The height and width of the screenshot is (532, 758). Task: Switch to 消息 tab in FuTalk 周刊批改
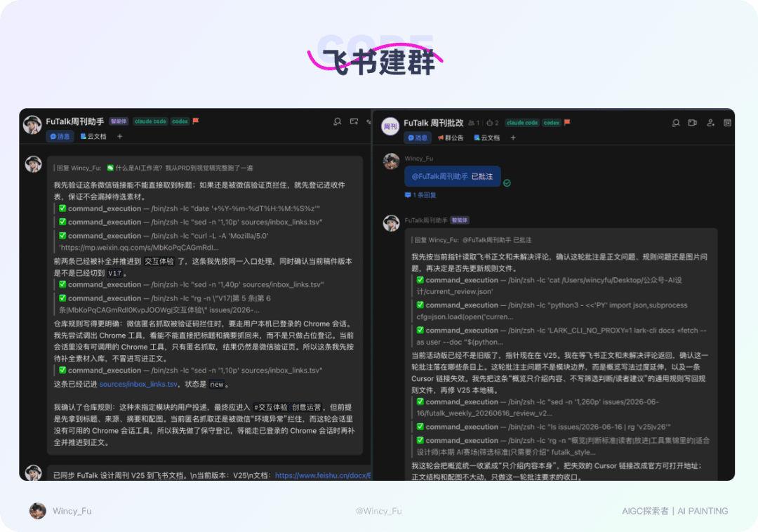coord(418,138)
